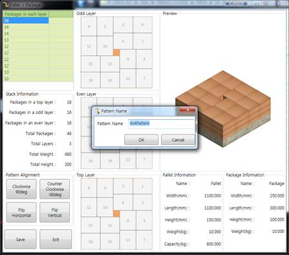Image resolution: width=289 pixels, height=255 pixels.
Task: Select box 4 in the Top Layer
Action: click(144, 221)
